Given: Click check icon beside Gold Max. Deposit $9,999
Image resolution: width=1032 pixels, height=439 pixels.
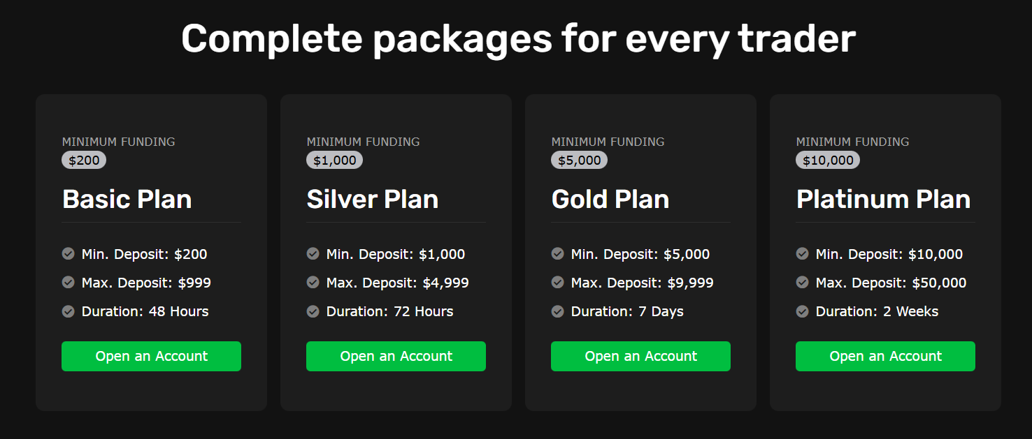Looking at the screenshot, I should (x=557, y=283).
